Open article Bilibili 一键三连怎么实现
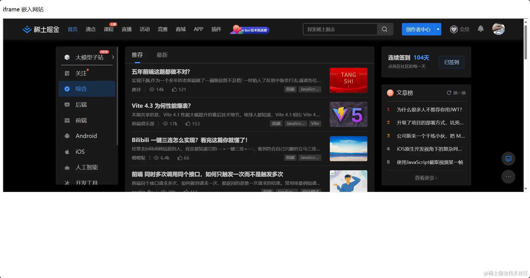Image resolution: width=530 pixels, height=278 pixels. tap(190, 140)
